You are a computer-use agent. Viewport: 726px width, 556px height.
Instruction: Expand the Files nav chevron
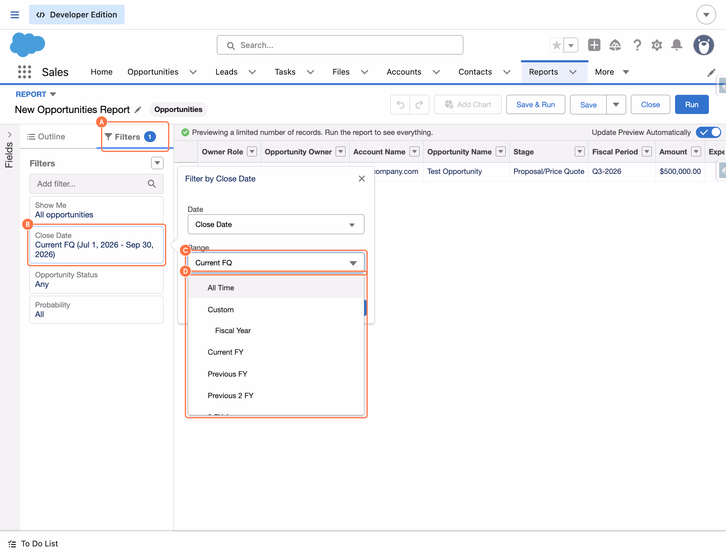pos(365,72)
